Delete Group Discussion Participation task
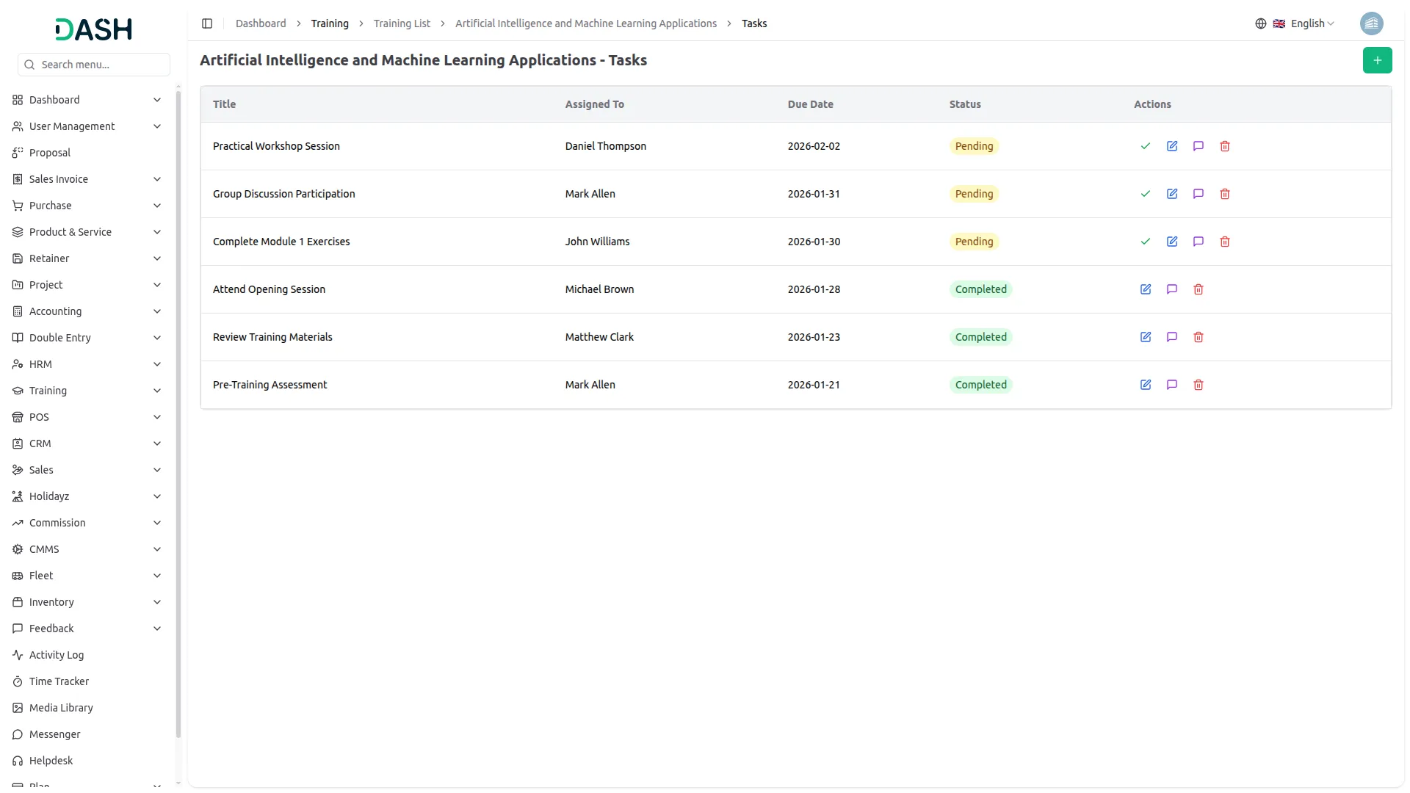Image resolution: width=1410 pixels, height=793 pixels. pyautogui.click(x=1225, y=194)
